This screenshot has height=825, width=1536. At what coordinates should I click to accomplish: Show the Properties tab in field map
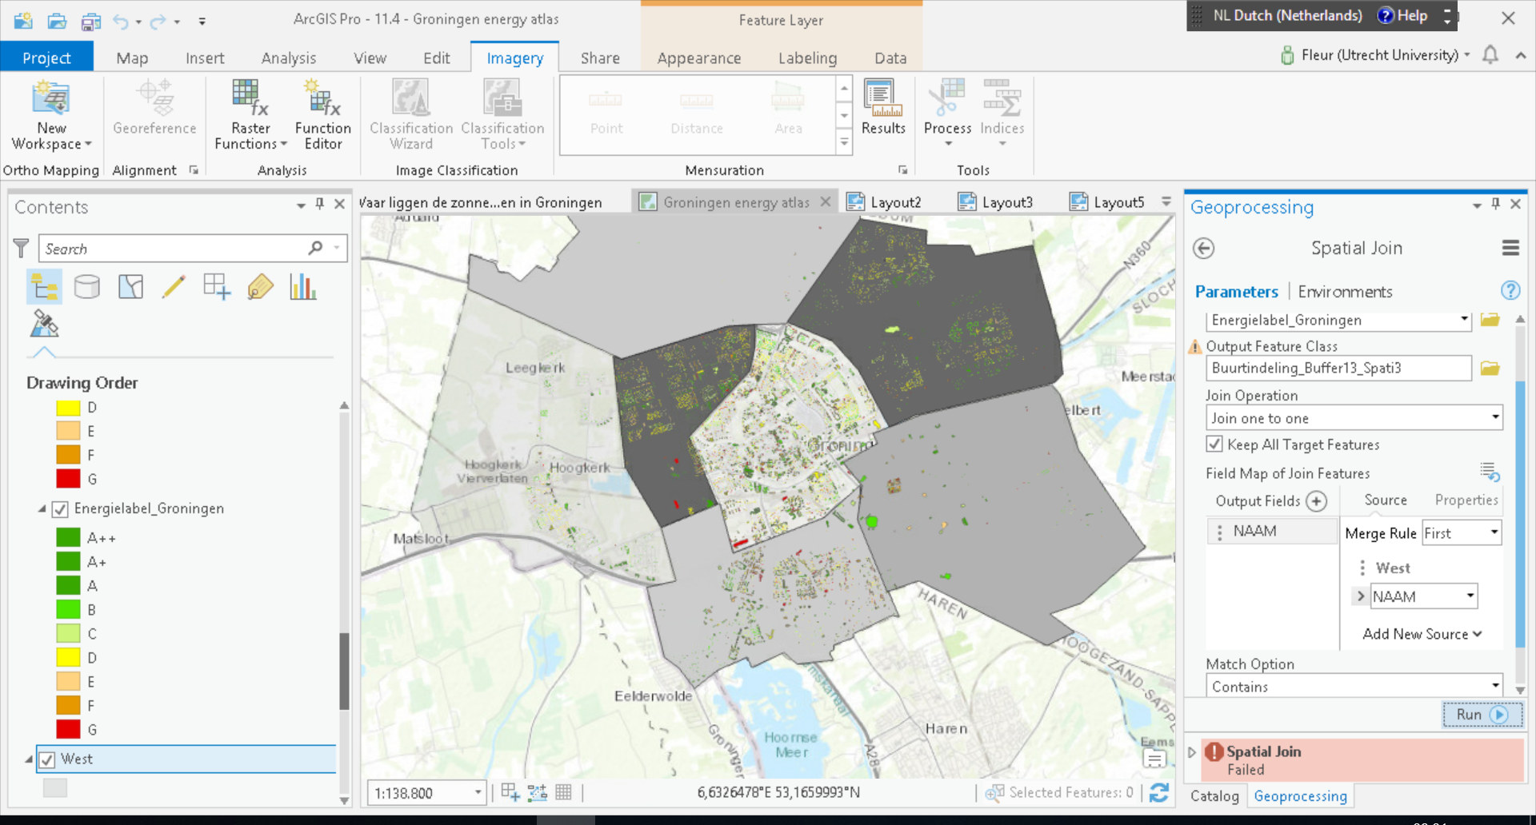pyautogui.click(x=1466, y=500)
